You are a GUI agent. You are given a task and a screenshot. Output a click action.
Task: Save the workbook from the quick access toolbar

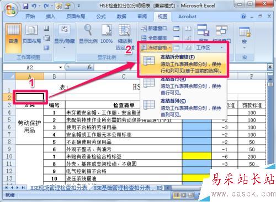pos(25,7)
